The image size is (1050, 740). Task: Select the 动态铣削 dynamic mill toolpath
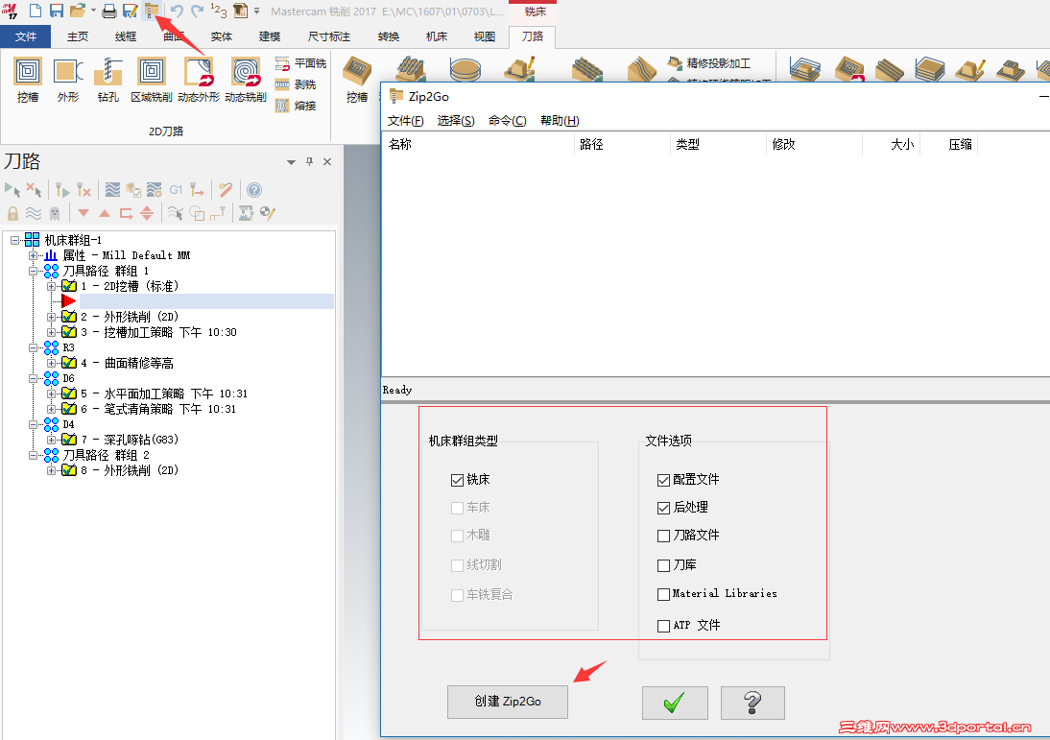[x=245, y=80]
